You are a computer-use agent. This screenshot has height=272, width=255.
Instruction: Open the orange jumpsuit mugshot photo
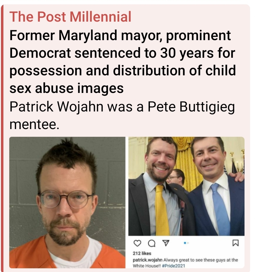coord(68,203)
